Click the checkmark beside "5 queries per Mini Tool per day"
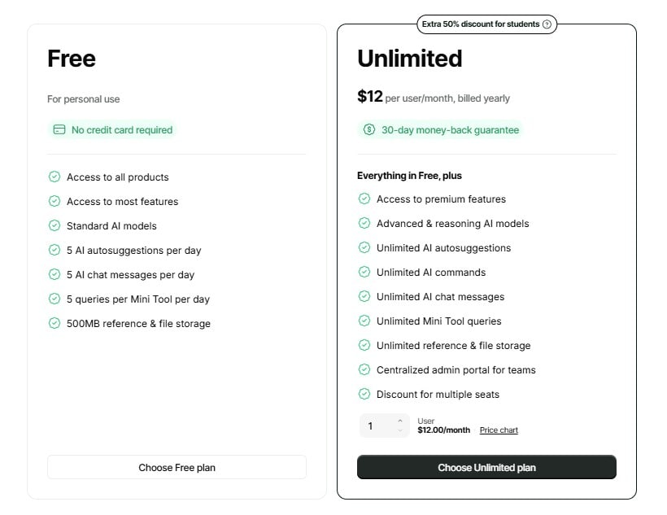The width and height of the screenshot is (667, 515). [x=54, y=299]
